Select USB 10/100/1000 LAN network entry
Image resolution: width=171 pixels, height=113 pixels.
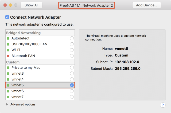[x=29, y=44]
